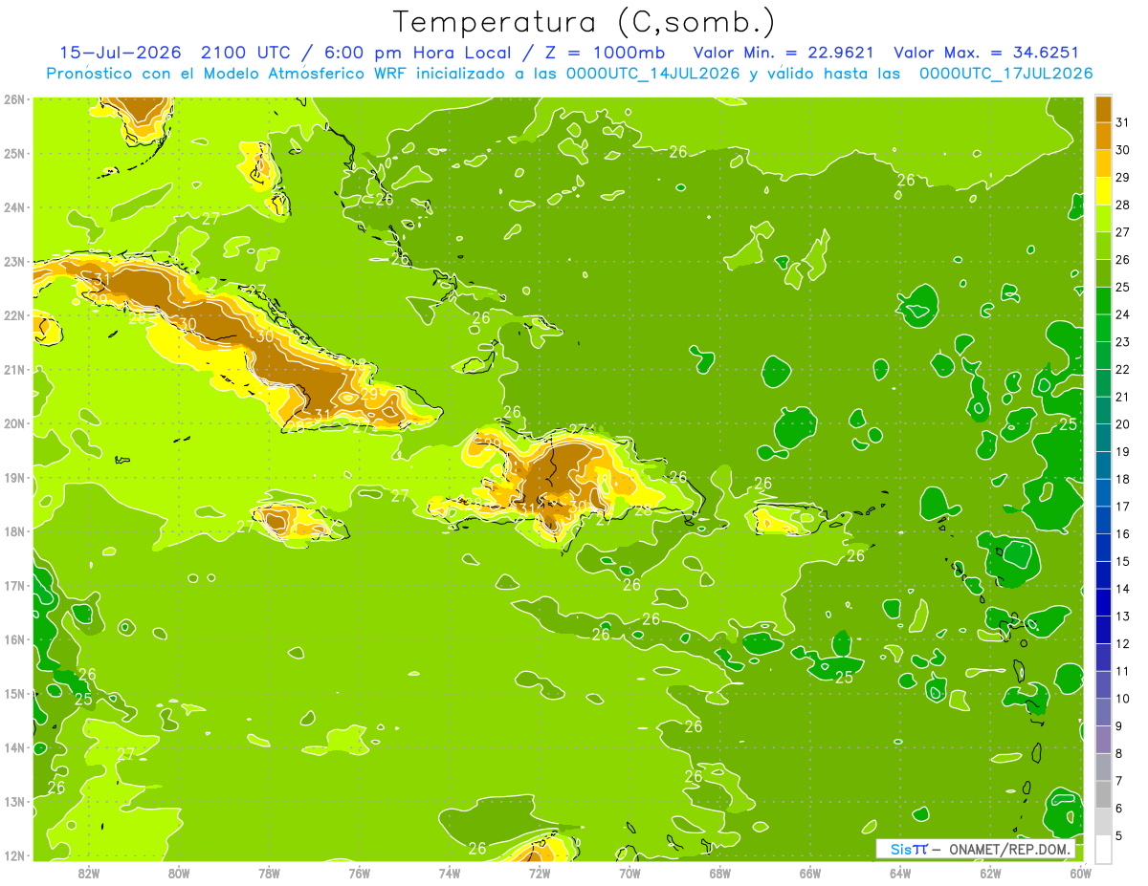Click the "66W" longitude axis label
Screen dimensions: 1148x886
point(810,874)
